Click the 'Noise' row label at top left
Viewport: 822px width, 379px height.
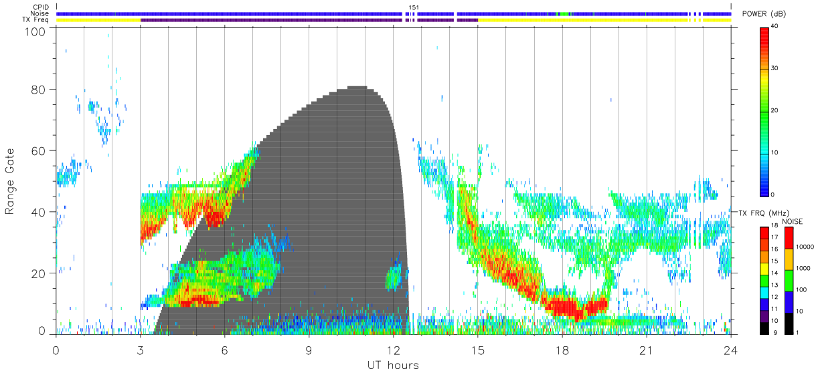(x=40, y=13)
